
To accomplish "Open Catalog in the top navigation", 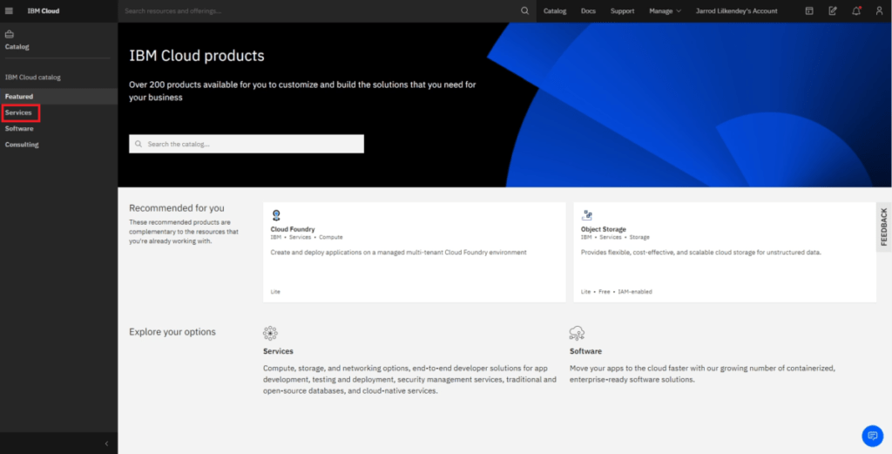I will (x=555, y=10).
